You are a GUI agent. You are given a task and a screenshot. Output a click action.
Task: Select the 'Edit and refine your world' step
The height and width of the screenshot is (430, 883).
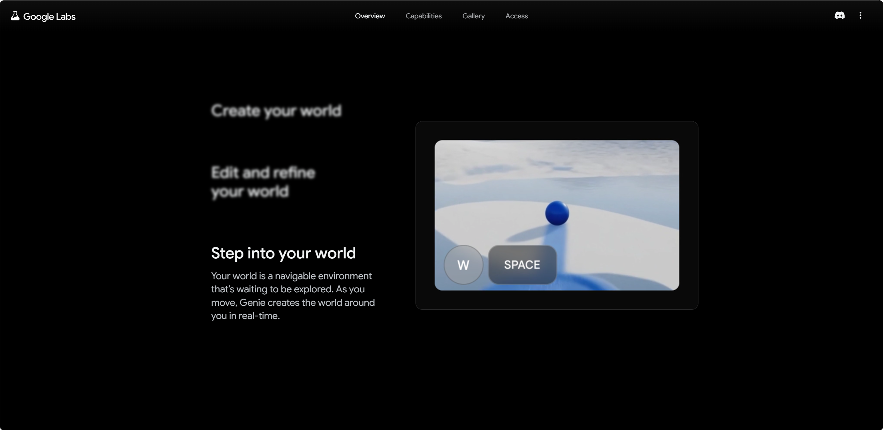(263, 182)
